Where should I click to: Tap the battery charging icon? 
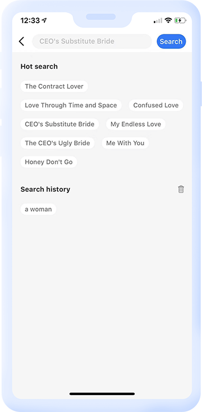click(180, 20)
